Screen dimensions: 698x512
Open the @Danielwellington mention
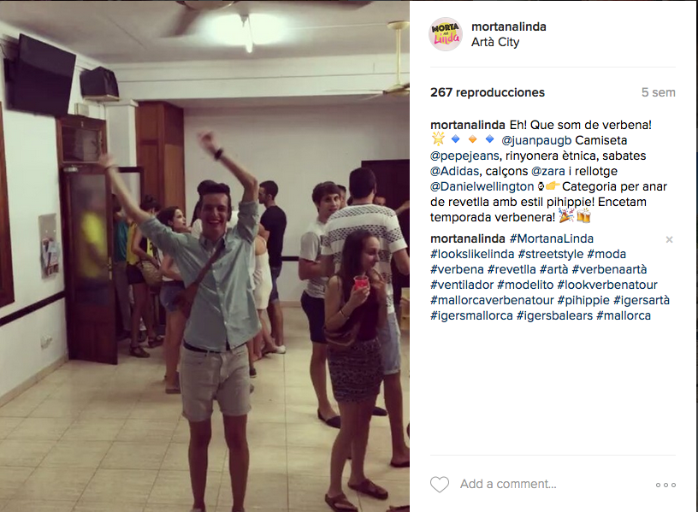tap(482, 187)
